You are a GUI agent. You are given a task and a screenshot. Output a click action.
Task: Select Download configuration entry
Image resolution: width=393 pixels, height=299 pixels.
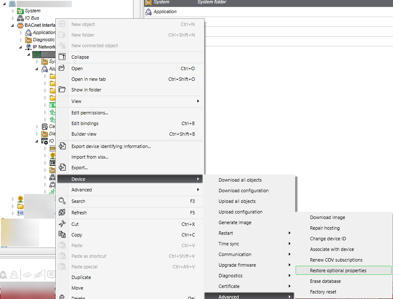click(x=249, y=191)
